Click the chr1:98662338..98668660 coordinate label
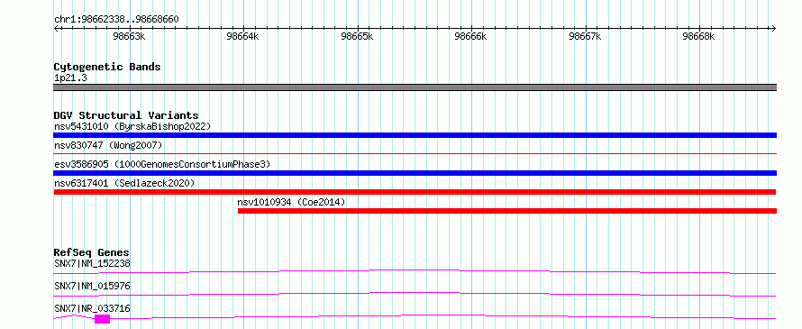Screen dimensions: 802x329 [x=116, y=19]
